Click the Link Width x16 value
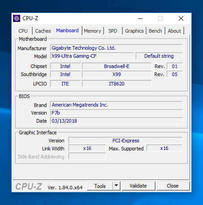The image size is (203, 205). [87, 148]
